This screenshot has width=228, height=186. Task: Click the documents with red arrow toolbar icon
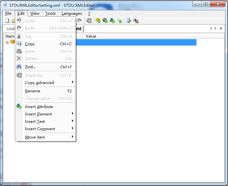[136, 21]
